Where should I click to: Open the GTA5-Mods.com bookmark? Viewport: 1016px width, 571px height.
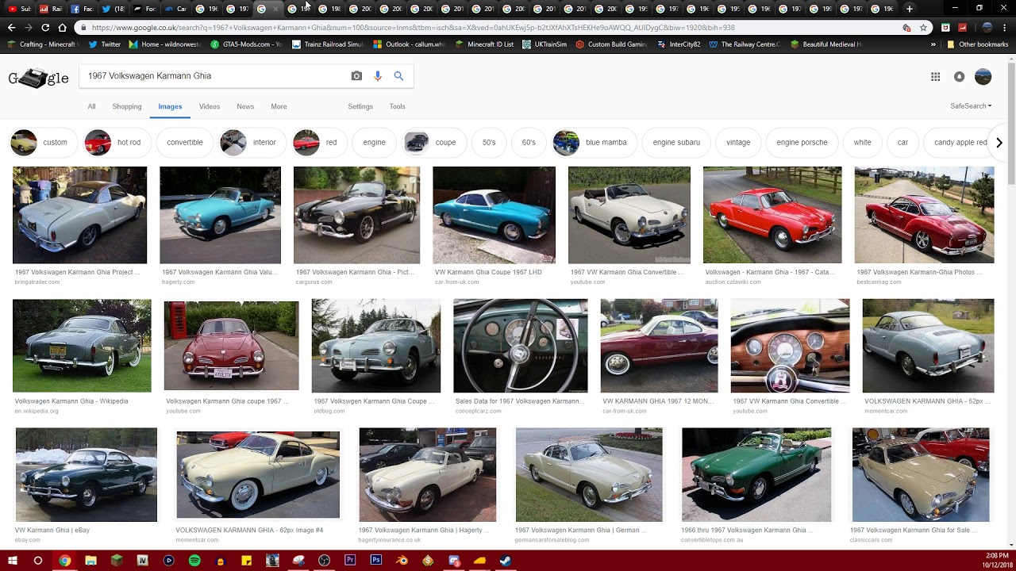point(246,44)
